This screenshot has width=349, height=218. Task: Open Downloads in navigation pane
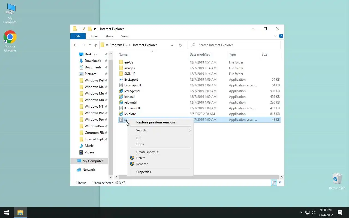click(x=93, y=61)
